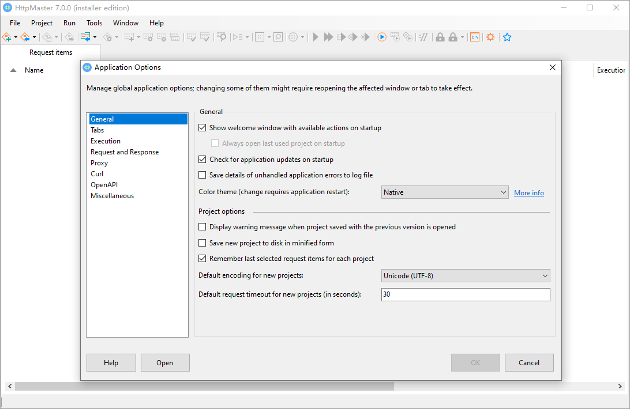Image resolution: width=630 pixels, height=409 pixels.
Task: Toggle Show welcome window on startup checkbox
Action: pyautogui.click(x=202, y=128)
